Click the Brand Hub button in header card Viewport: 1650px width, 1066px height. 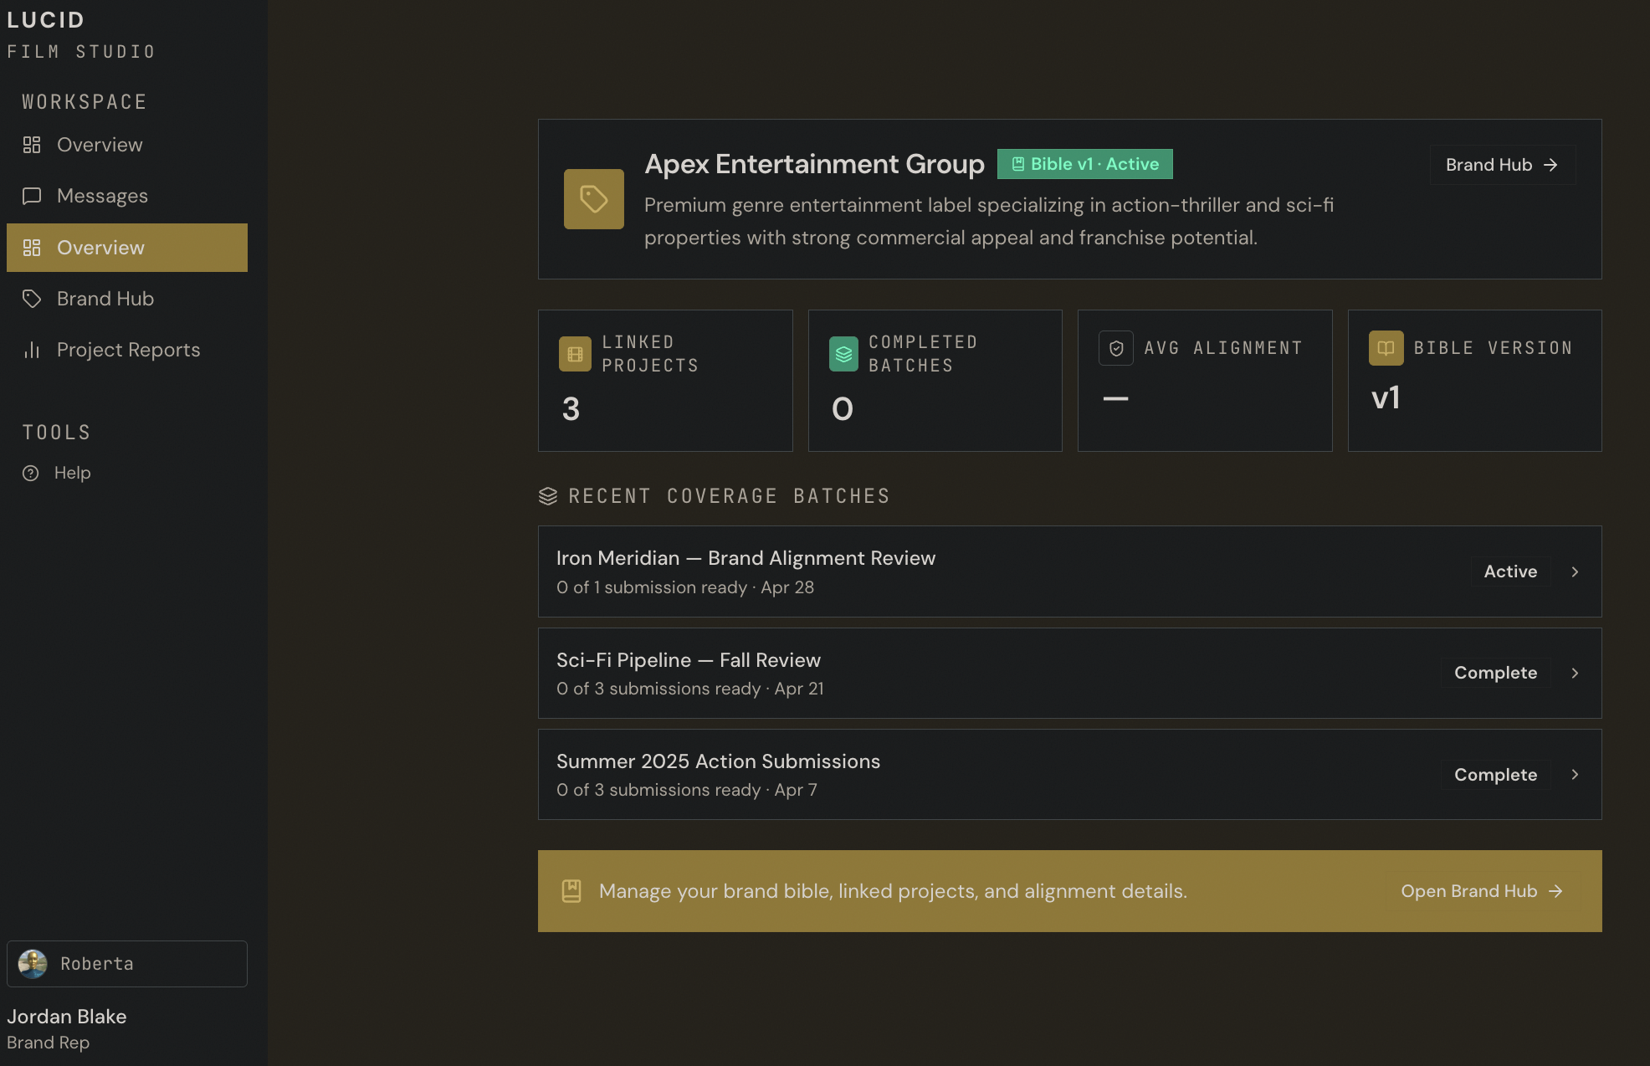click(x=1503, y=165)
